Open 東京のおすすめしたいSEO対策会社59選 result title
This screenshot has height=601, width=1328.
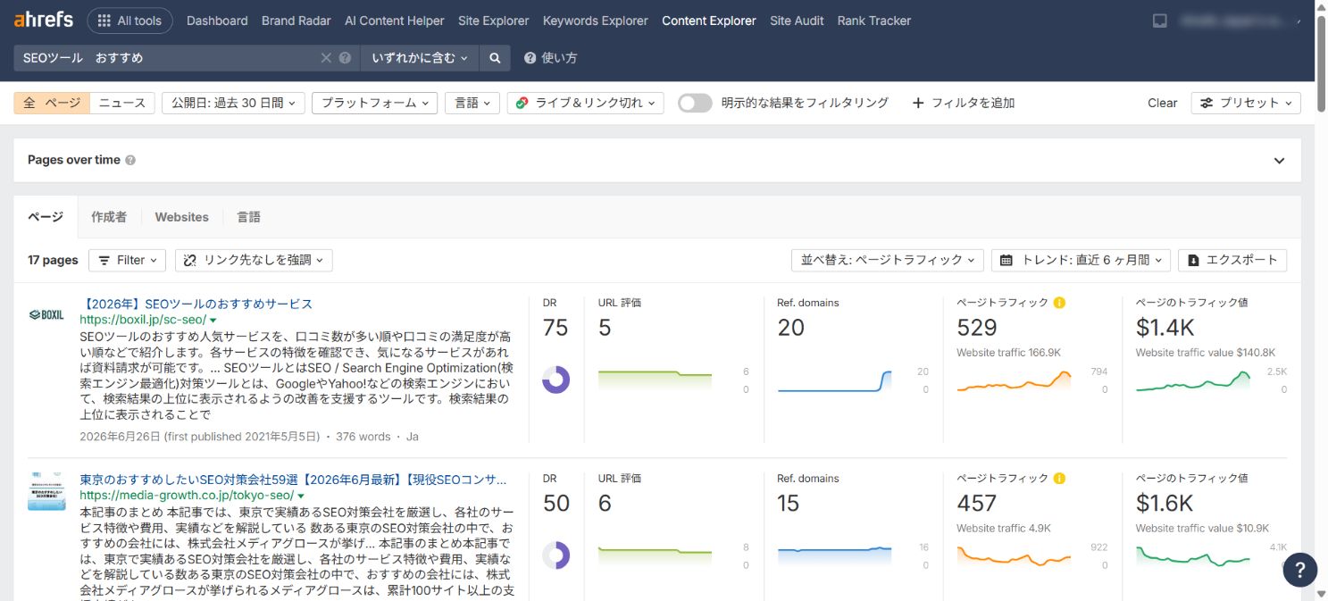tap(294, 480)
